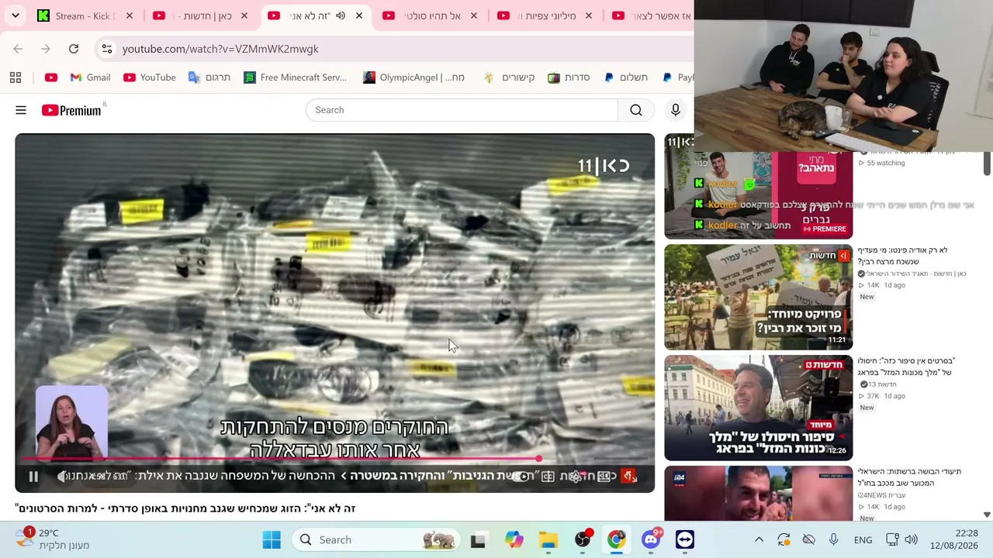Switch to the אל תהיו סולטי tab

pos(430,15)
